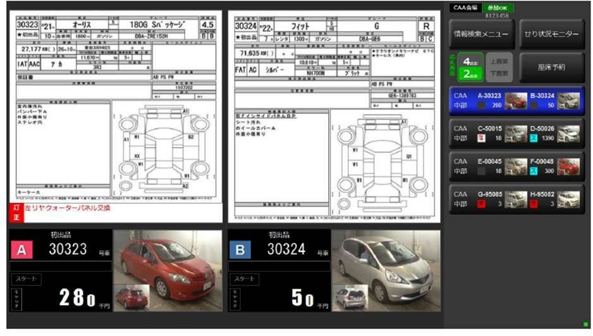Enlarge the red Auris front photo

168,270
